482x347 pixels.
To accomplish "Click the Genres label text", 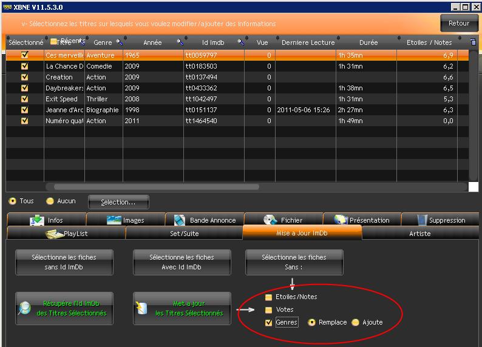I will point(287,323).
